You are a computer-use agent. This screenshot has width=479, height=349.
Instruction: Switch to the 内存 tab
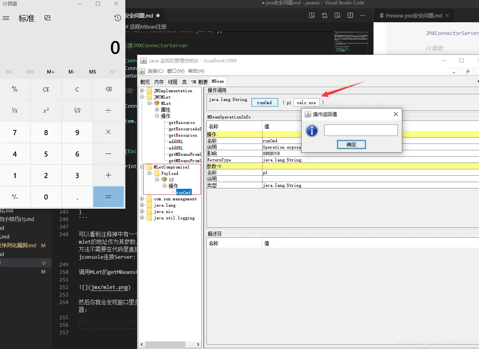[159, 82]
